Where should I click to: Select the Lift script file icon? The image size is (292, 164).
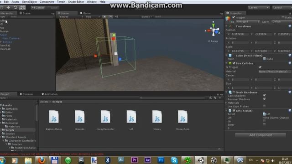[x=131, y=117]
